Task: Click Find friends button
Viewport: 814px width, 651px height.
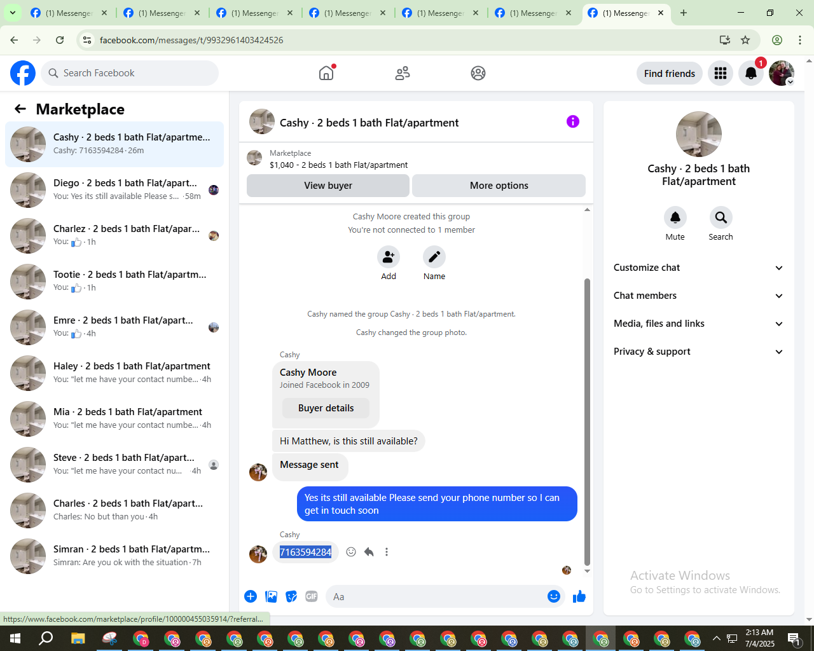Action: point(670,73)
